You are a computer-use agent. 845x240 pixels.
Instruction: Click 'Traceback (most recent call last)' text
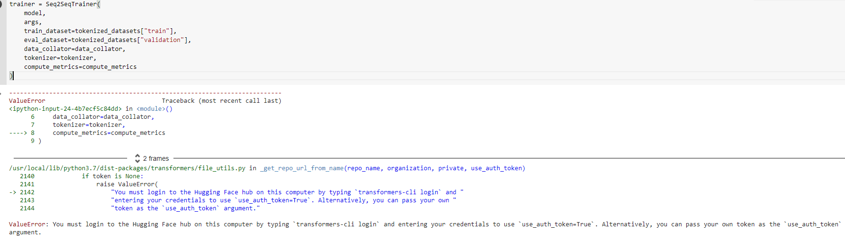222,101
